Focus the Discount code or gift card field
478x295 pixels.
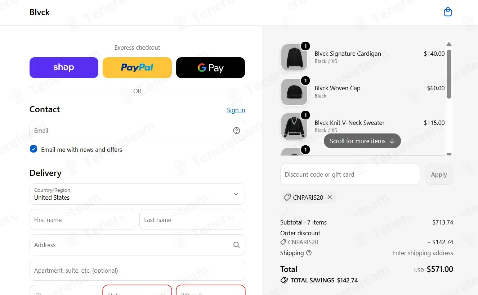click(350, 174)
